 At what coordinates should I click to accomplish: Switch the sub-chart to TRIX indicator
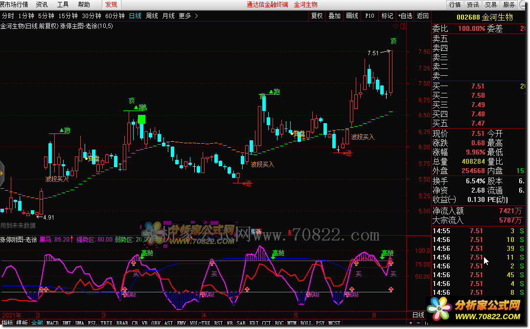pos(106,323)
